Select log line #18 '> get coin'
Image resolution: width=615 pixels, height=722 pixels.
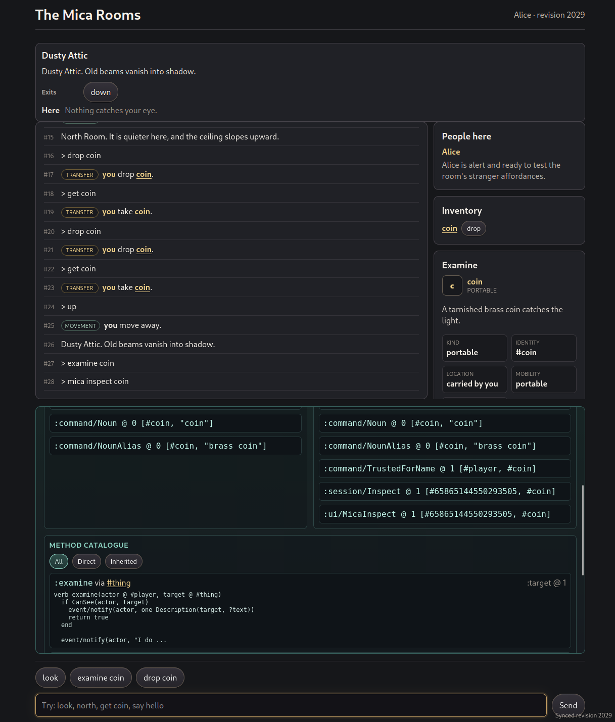click(78, 194)
